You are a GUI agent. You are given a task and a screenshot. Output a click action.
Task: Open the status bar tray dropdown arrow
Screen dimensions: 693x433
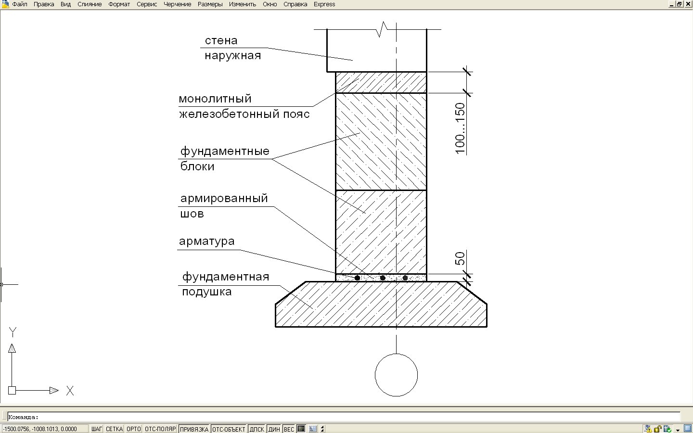pos(678,430)
